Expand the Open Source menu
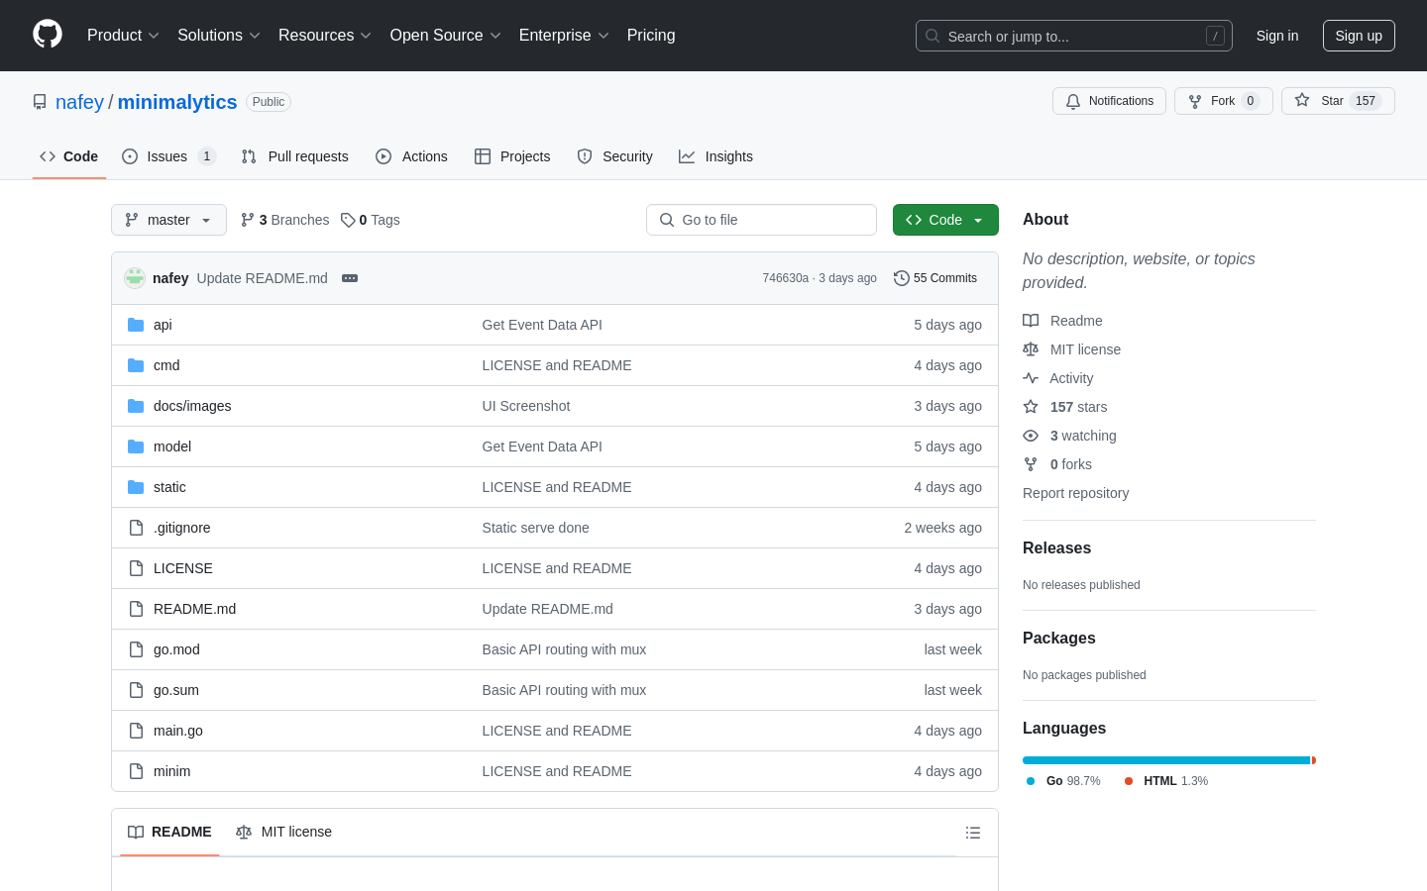1427x891 pixels. point(445,35)
